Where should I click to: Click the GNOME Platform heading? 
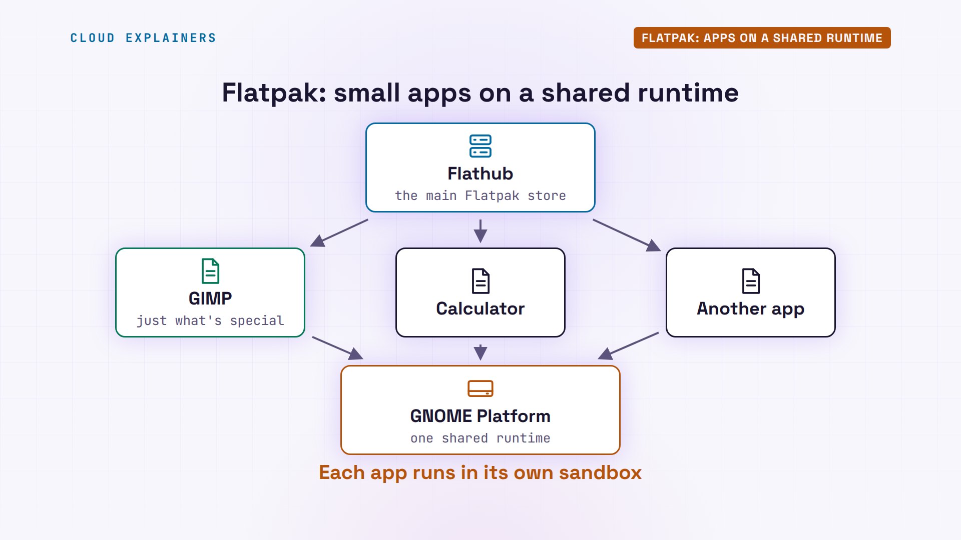[x=480, y=416]
